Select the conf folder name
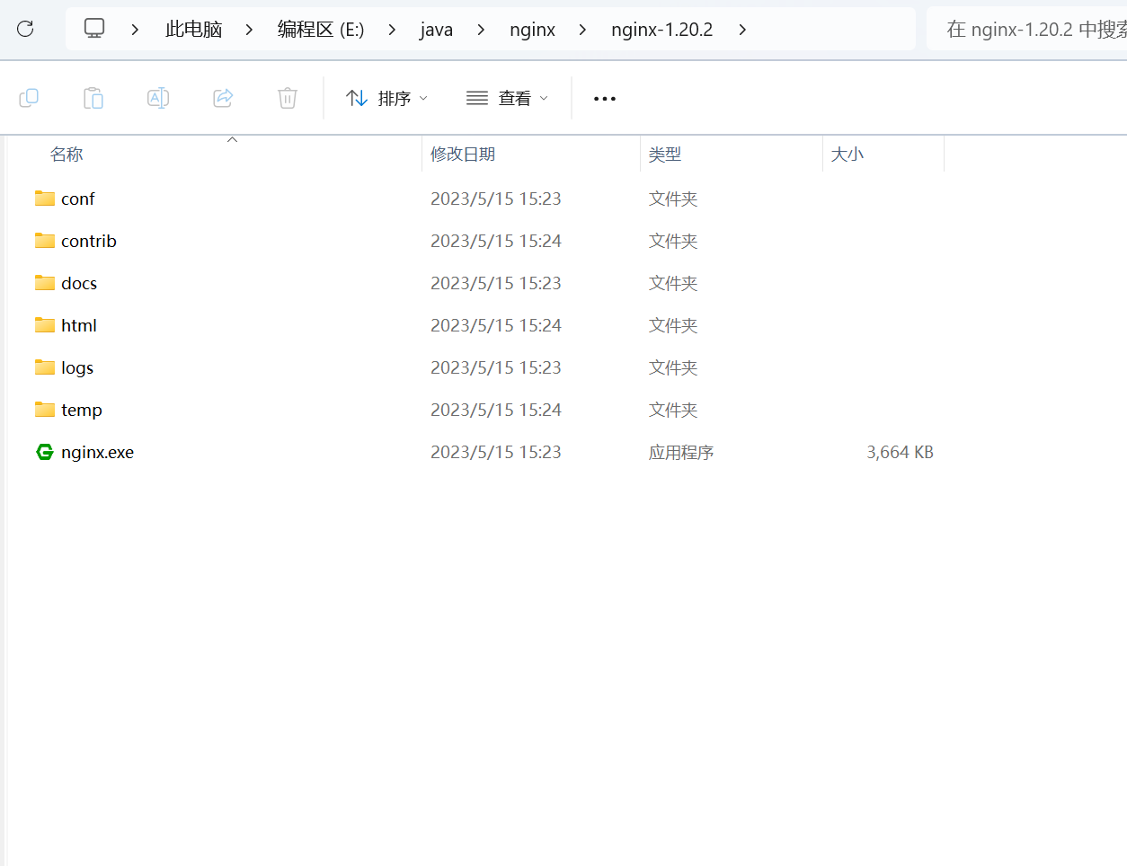Screen dimensions: 1127x866 [x=78, y=199]
